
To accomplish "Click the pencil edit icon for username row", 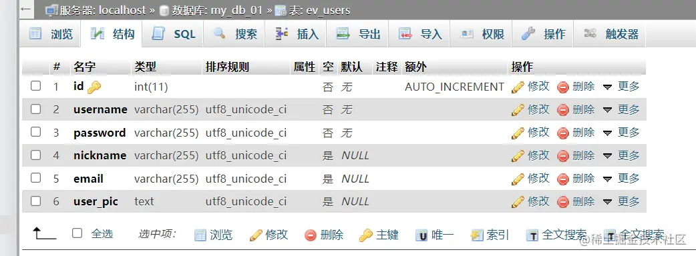I will pos(518,110).
